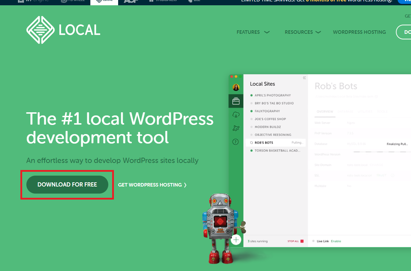Screen dimensions: 411x271
Task: Go to WordPress Hosting nav link
Action: tap(359, 32)
